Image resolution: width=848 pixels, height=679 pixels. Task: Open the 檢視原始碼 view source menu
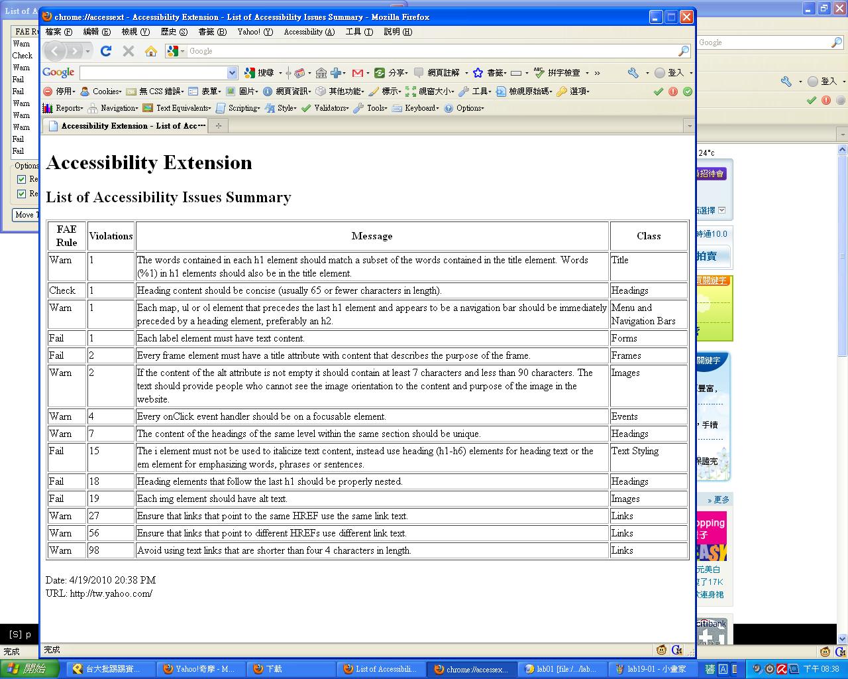coord(524,92)
